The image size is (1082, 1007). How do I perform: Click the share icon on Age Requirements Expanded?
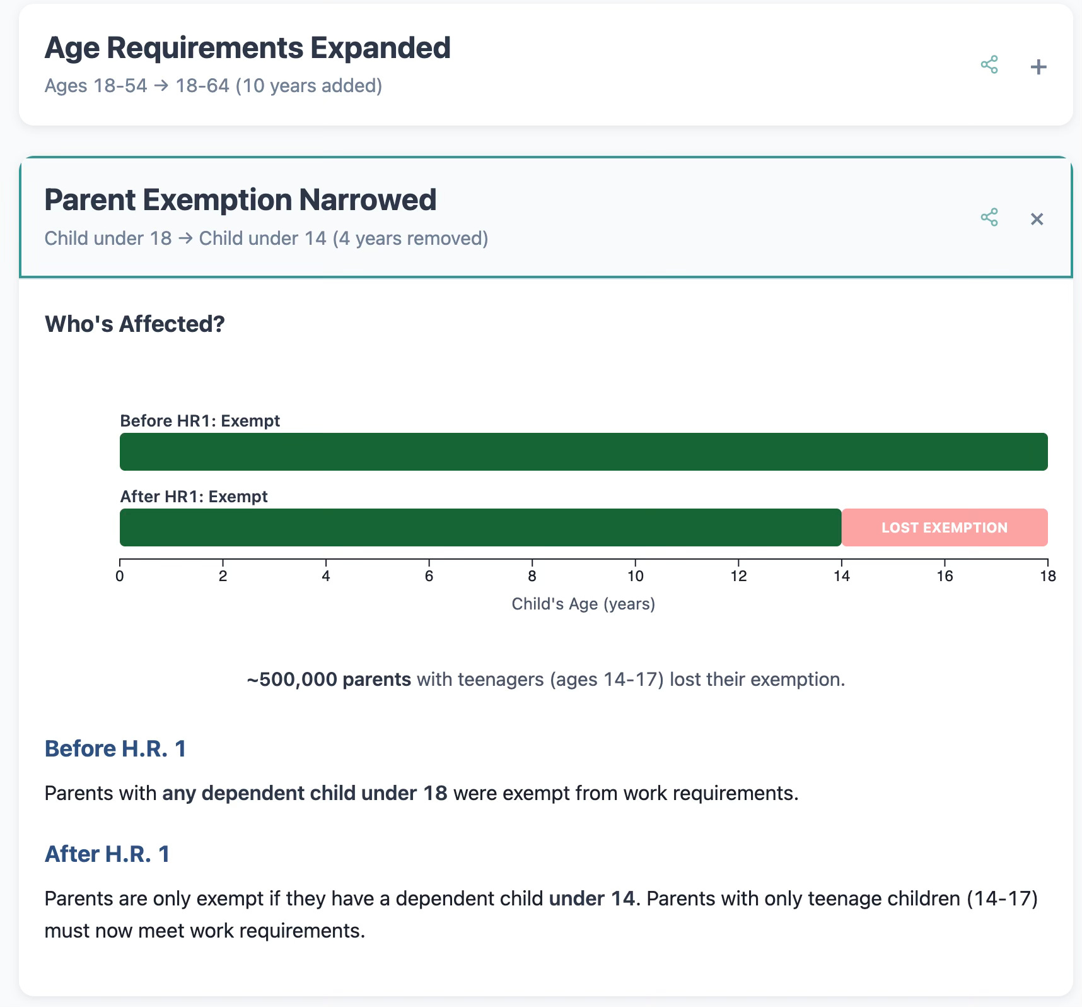point(989,65)
